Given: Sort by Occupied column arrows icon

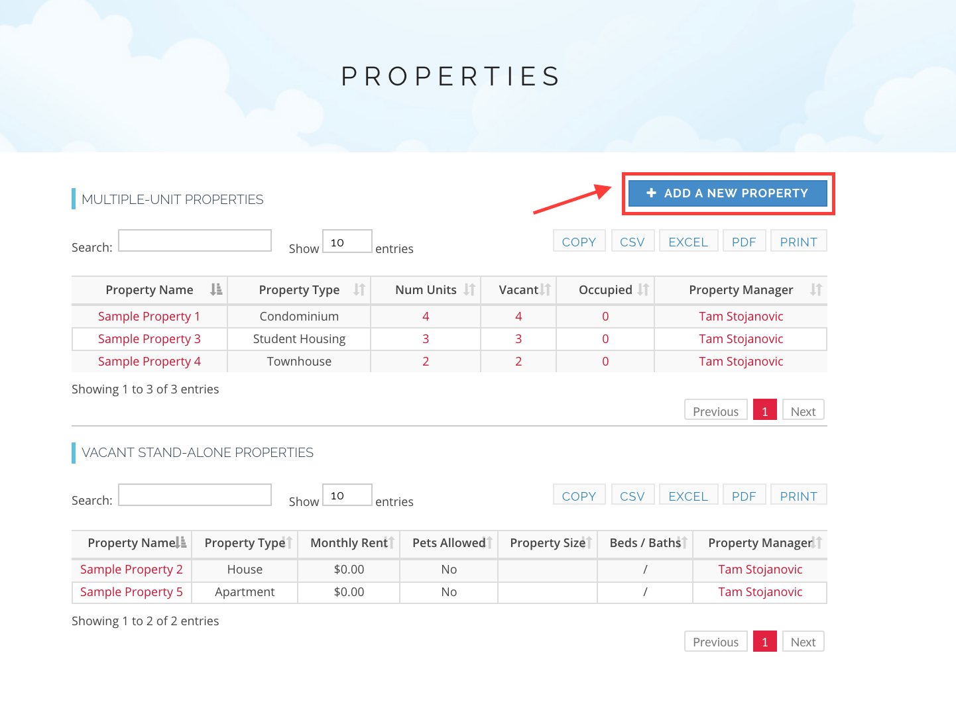Looking at the screenshot, I should [x=643, y=289].
